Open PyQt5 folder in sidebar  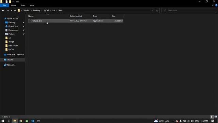pos(11,50)
